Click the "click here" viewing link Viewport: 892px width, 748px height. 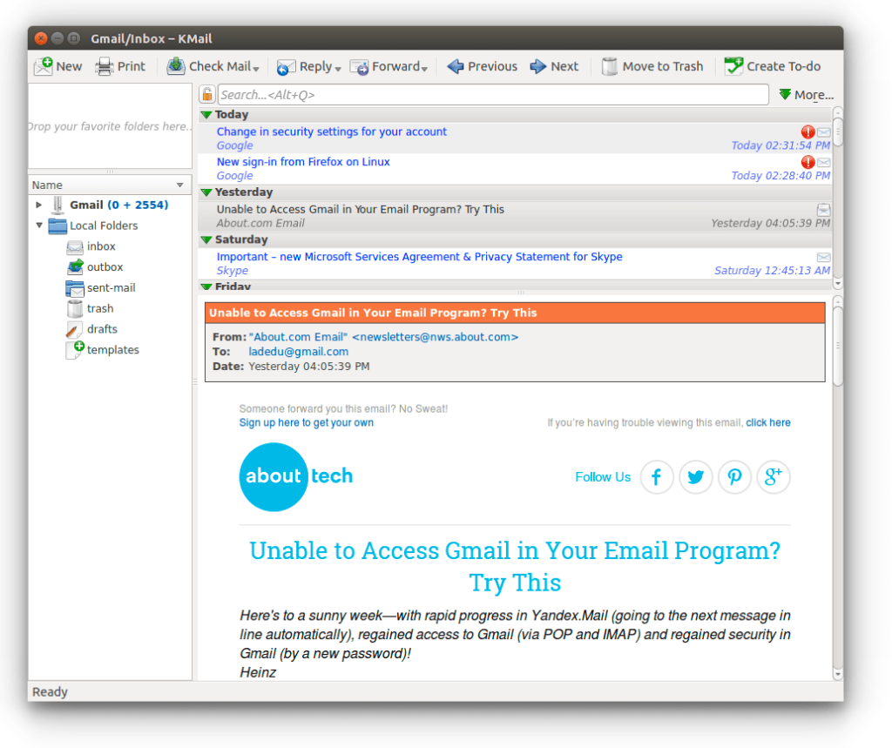tap(768, 422)
